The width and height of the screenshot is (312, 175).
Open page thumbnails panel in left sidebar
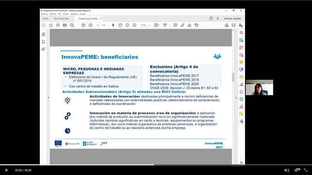[x=43, y=34]
